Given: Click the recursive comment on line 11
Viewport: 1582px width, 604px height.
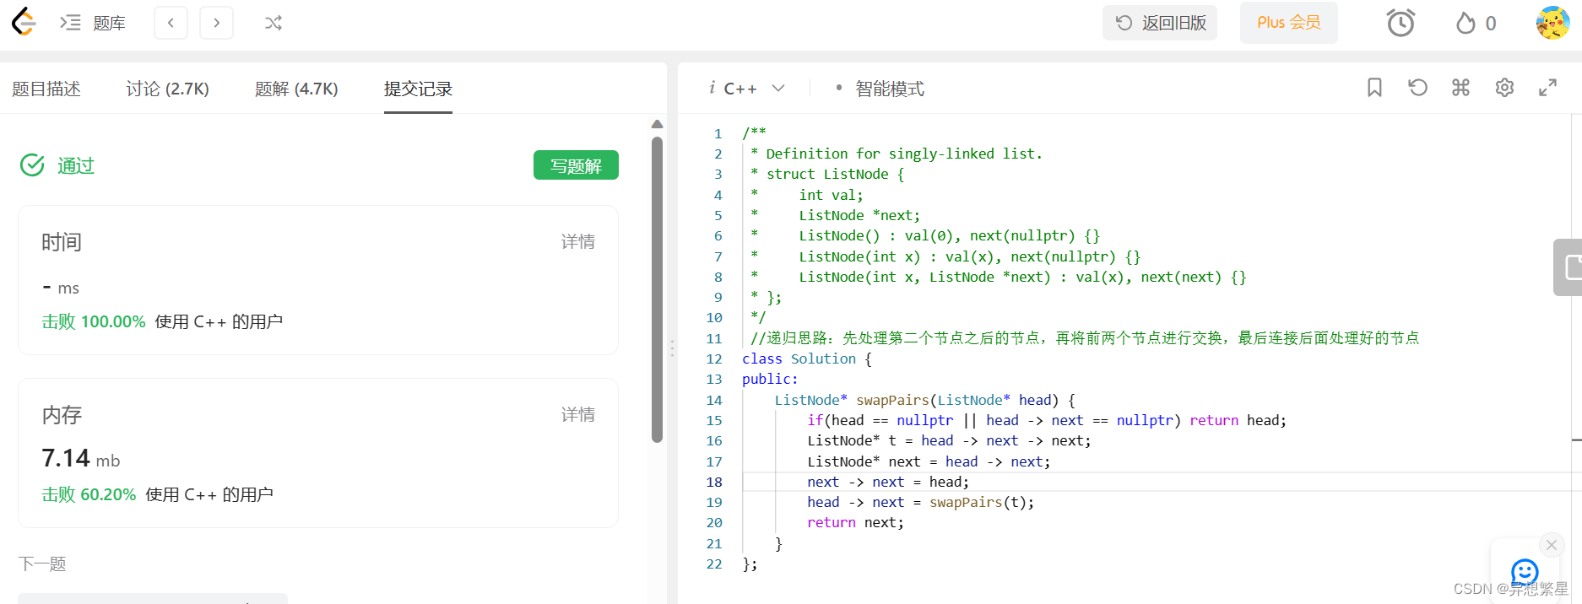Looking at the screenshot, I should (1085, 338).
